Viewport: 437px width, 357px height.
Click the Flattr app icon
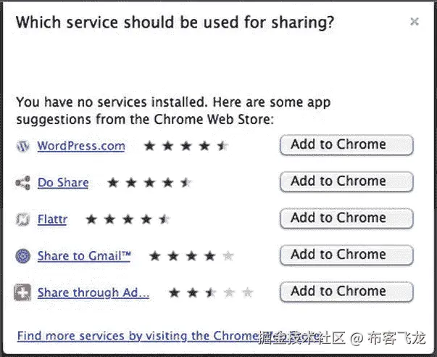click(x=23, y=219)
